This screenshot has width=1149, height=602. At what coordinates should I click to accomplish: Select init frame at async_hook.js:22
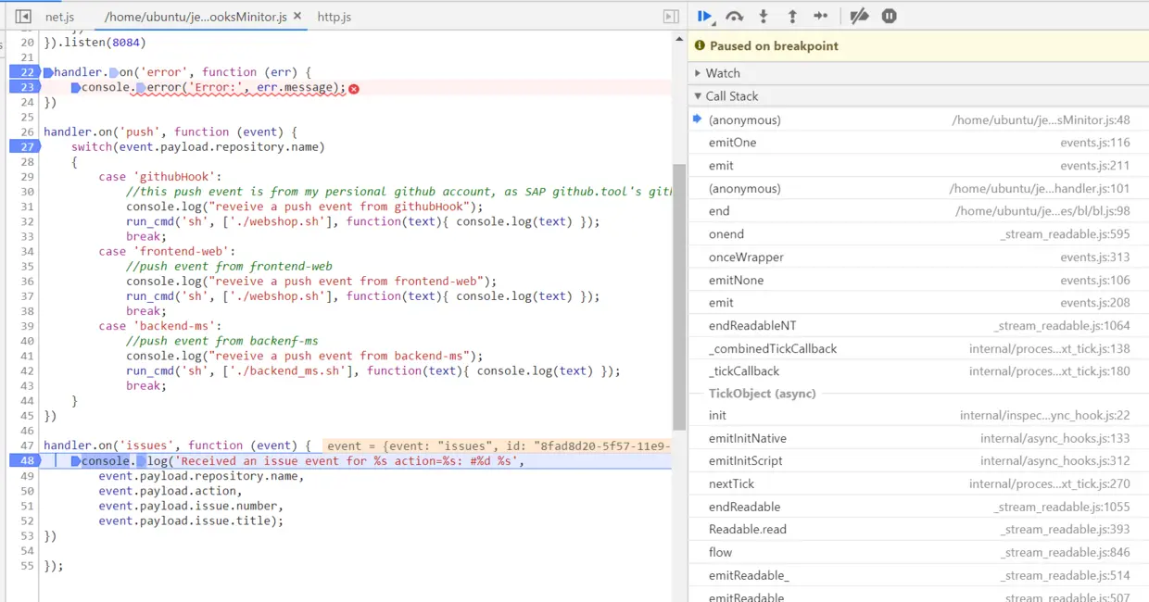pyautogui.click(x=918, y=416)
